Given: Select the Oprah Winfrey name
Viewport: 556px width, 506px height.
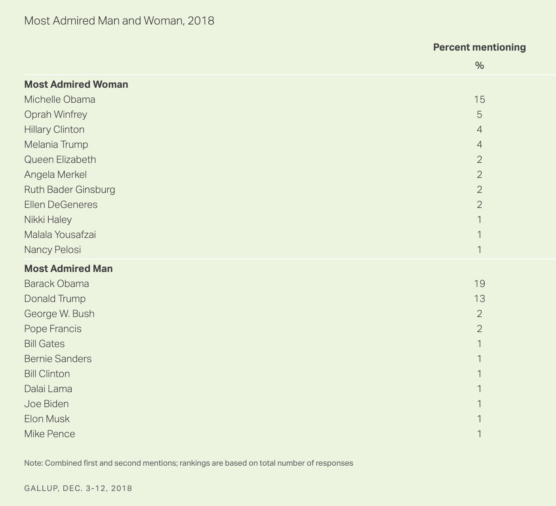Looking at the screenshot, I should (x=55, y=114).
